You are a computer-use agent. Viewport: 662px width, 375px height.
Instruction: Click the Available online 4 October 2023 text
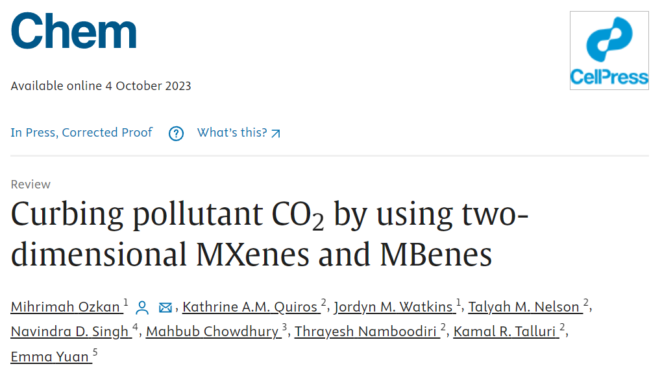pyautogui.click(x=101, y=86)
